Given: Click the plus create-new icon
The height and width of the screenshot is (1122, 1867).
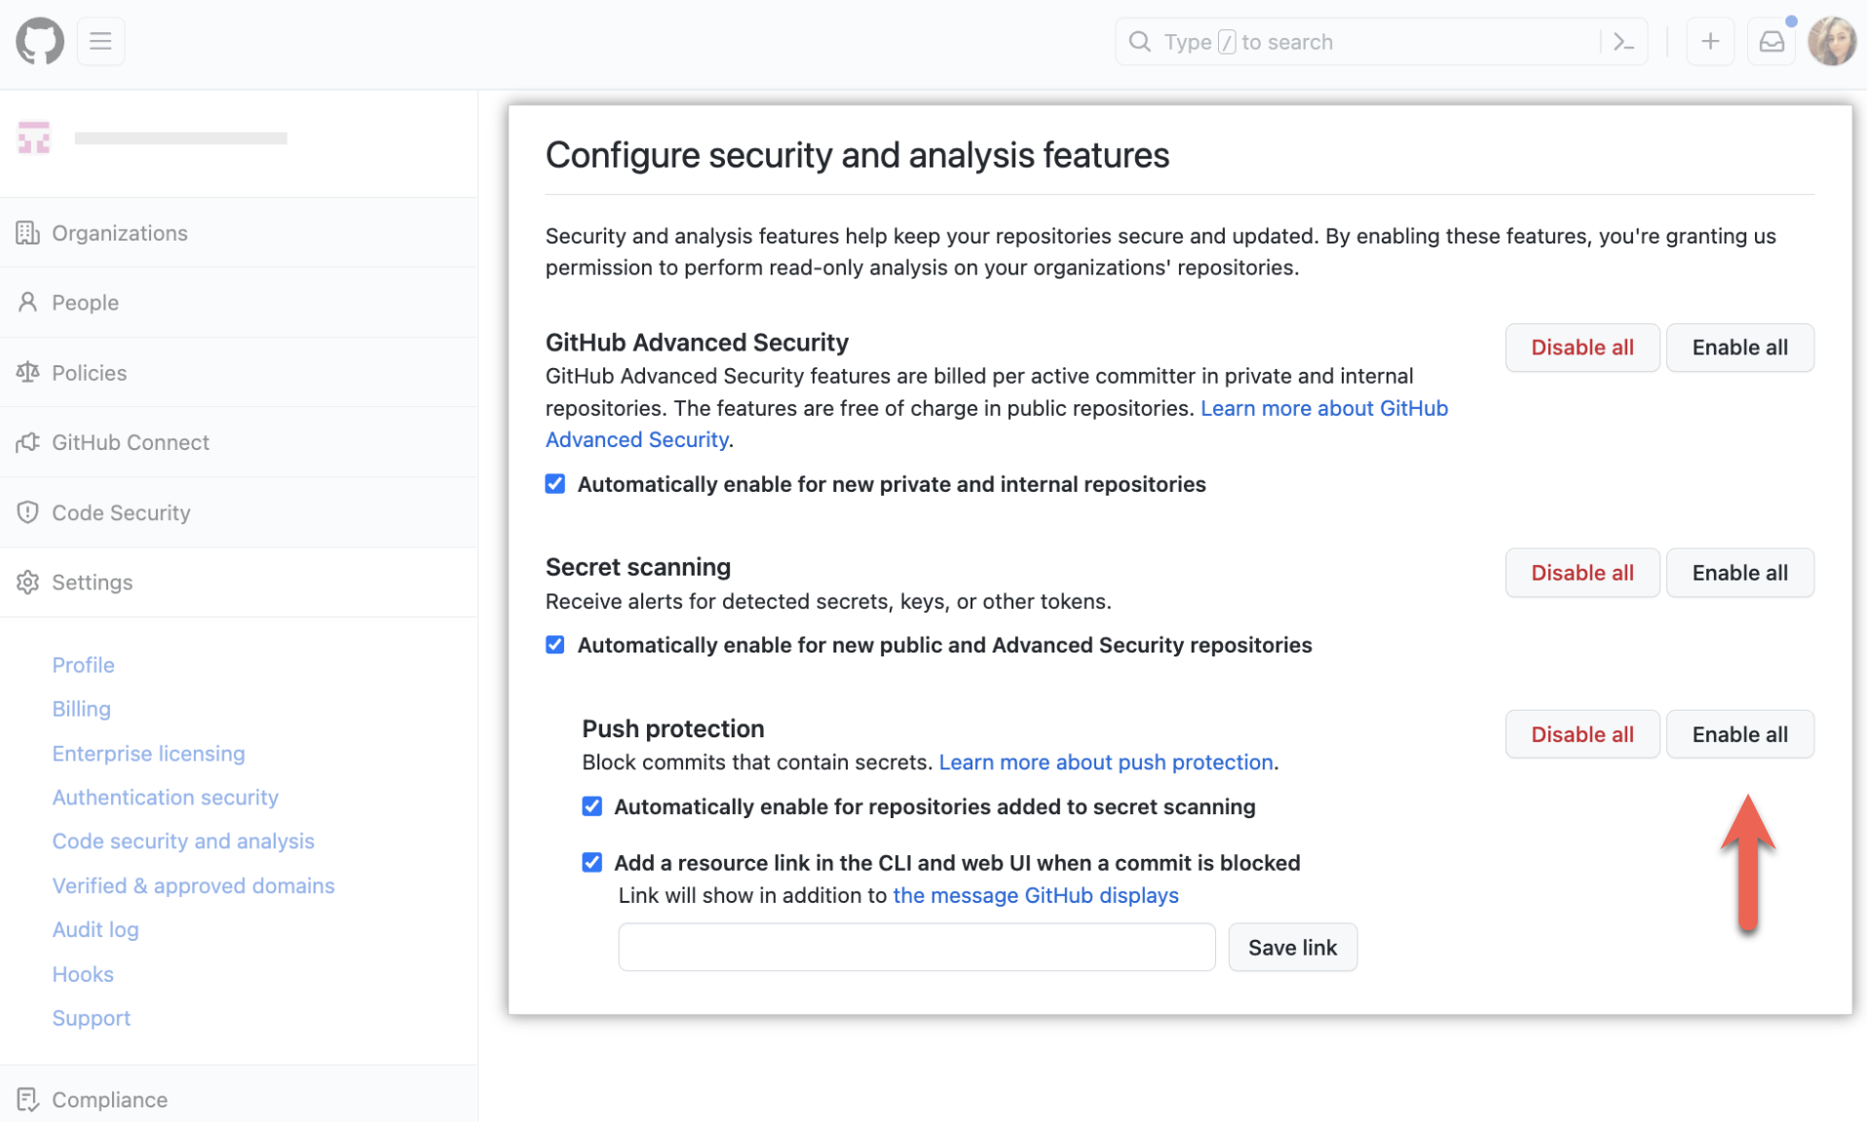Looking at the screenshot, I should click(1710, 41).
